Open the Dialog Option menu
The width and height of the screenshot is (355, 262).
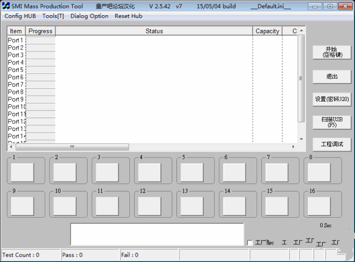[x=89, y=16]
